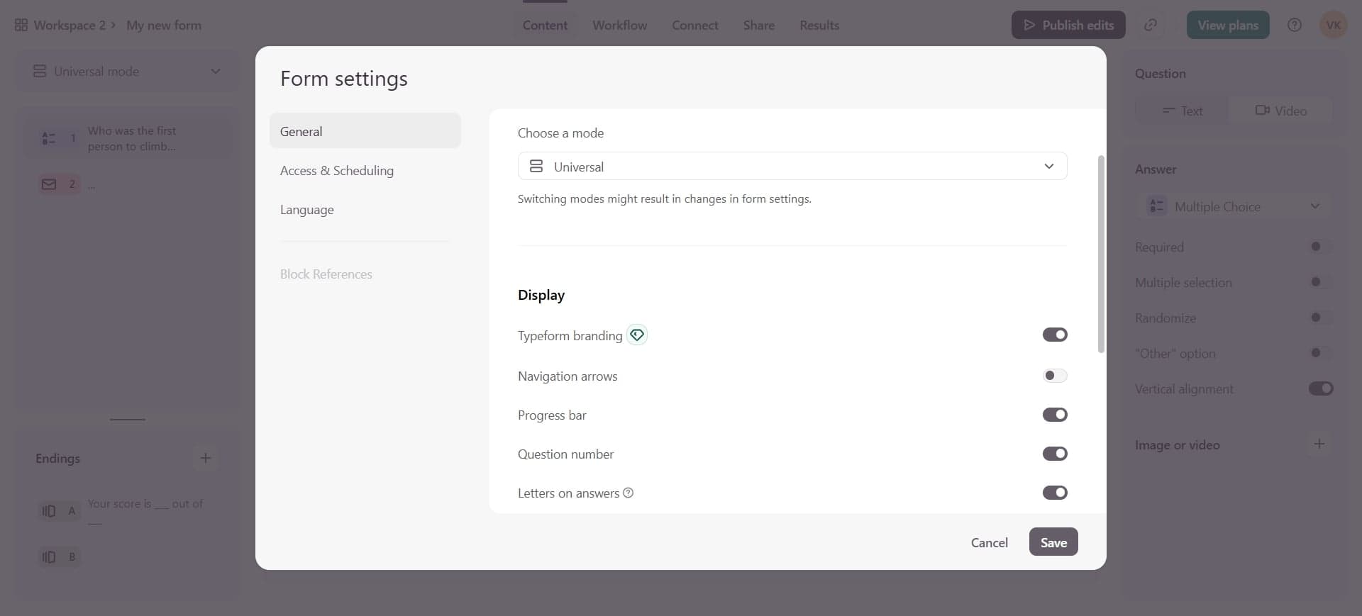Switch to the Connect tab
Viewport: 1362px width, 616px height.
pyautogui.click(x=695, y=25)
